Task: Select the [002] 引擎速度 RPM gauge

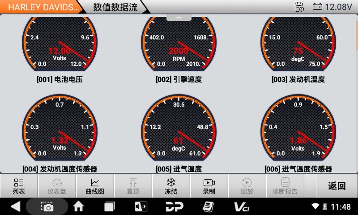Action: click(x=179, y=43)
